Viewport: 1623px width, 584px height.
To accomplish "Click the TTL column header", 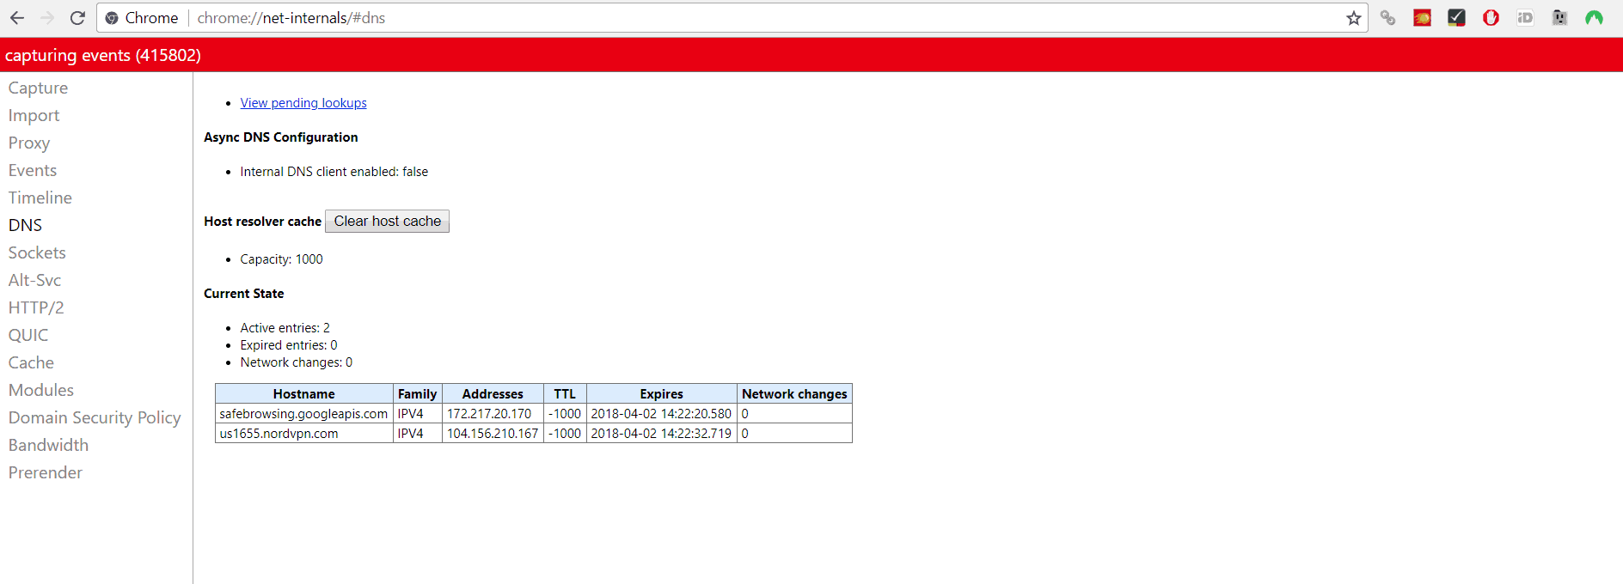I will pyautogui.click(x=565, y=393).
